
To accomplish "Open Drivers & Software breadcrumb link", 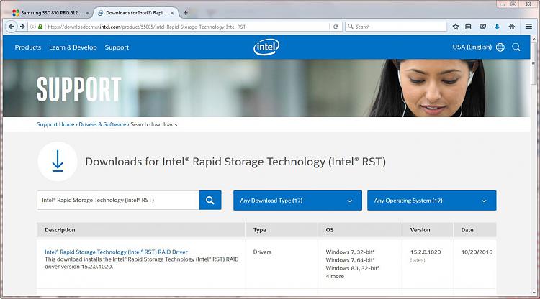I will pos(102,124).
